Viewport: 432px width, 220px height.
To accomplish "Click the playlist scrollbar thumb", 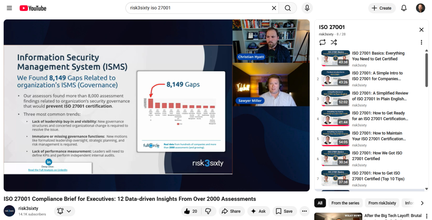I will (x=427, y=70).
